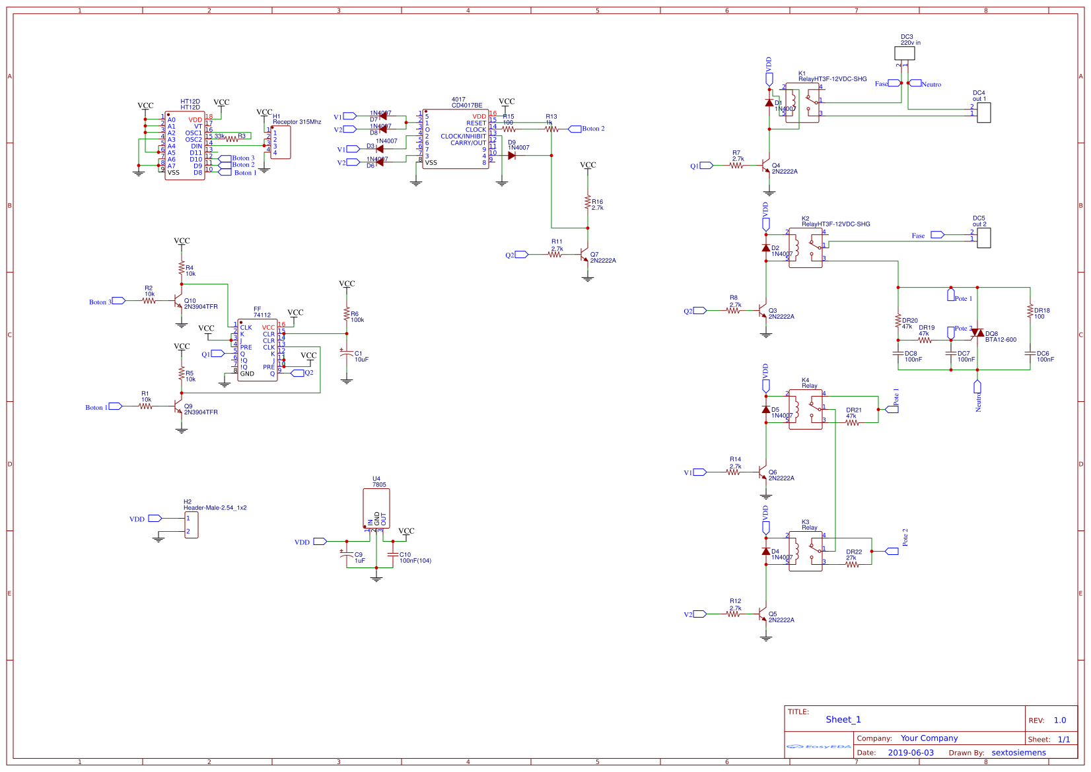Select the 'sextosiemens' drawn-by name
Screen dimensions: 1091x772
[x=1018, y=753]
